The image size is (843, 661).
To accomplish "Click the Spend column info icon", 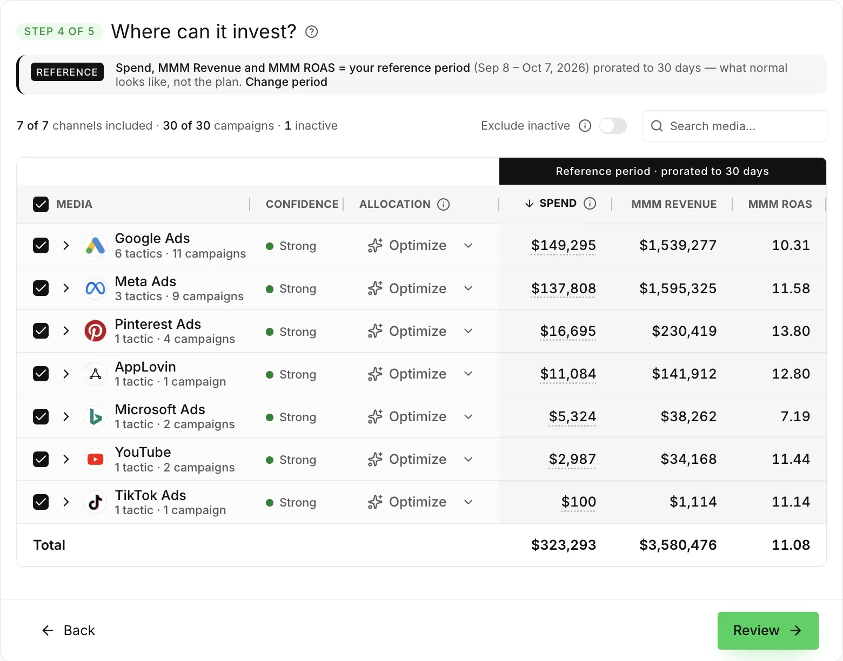I will [x=590, y=203].
